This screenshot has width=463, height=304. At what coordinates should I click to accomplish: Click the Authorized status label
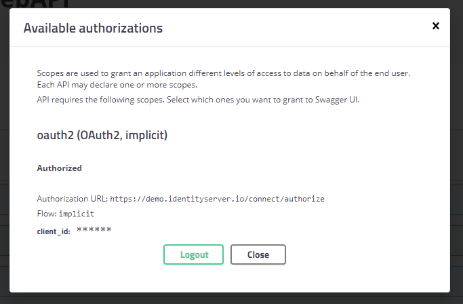point(59,168)
